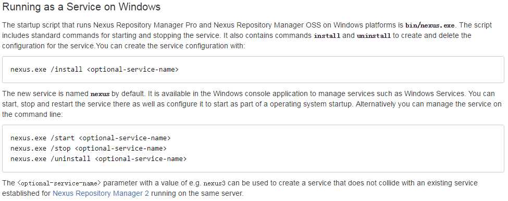Click the nexus.exe /start command line
Image resolution: width=508 pixels, height=201 pixels.
[90, 138]
